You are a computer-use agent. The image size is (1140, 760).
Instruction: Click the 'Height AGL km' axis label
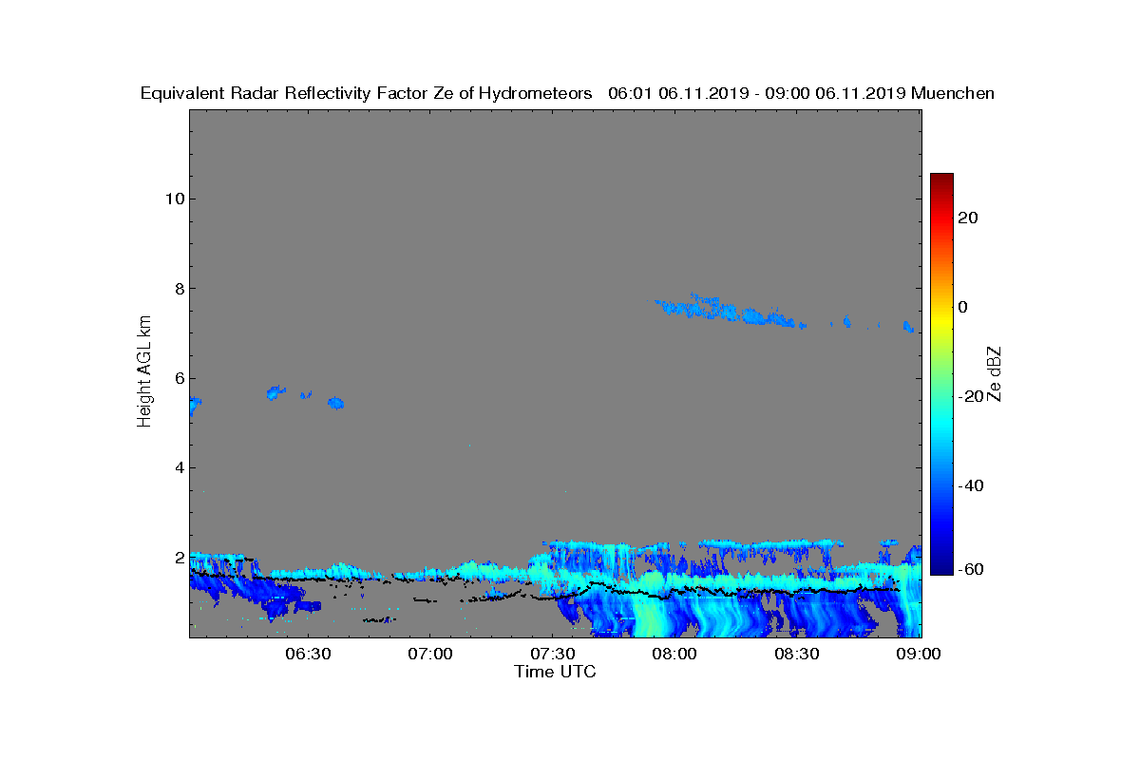144,372
